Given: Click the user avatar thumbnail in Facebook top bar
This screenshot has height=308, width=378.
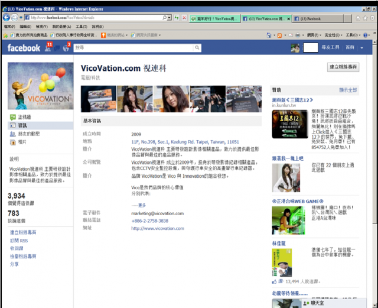Looking at the screenshot, I should [x=295, y=48].
